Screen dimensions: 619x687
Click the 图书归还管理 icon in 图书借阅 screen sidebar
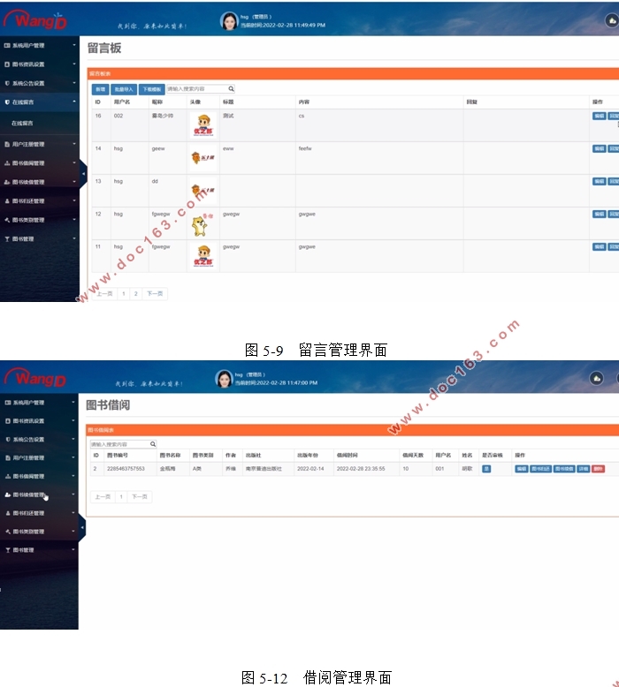(7, 513)
